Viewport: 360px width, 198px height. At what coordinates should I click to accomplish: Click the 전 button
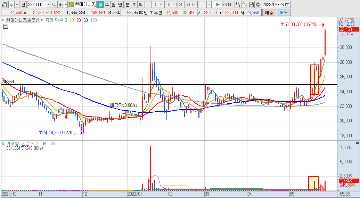[x=23, y=5]
